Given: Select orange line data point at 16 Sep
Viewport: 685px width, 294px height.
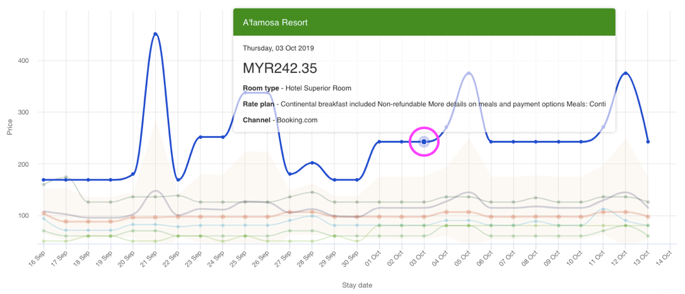Looking at the screenshot, I should (x=44, y=213).
